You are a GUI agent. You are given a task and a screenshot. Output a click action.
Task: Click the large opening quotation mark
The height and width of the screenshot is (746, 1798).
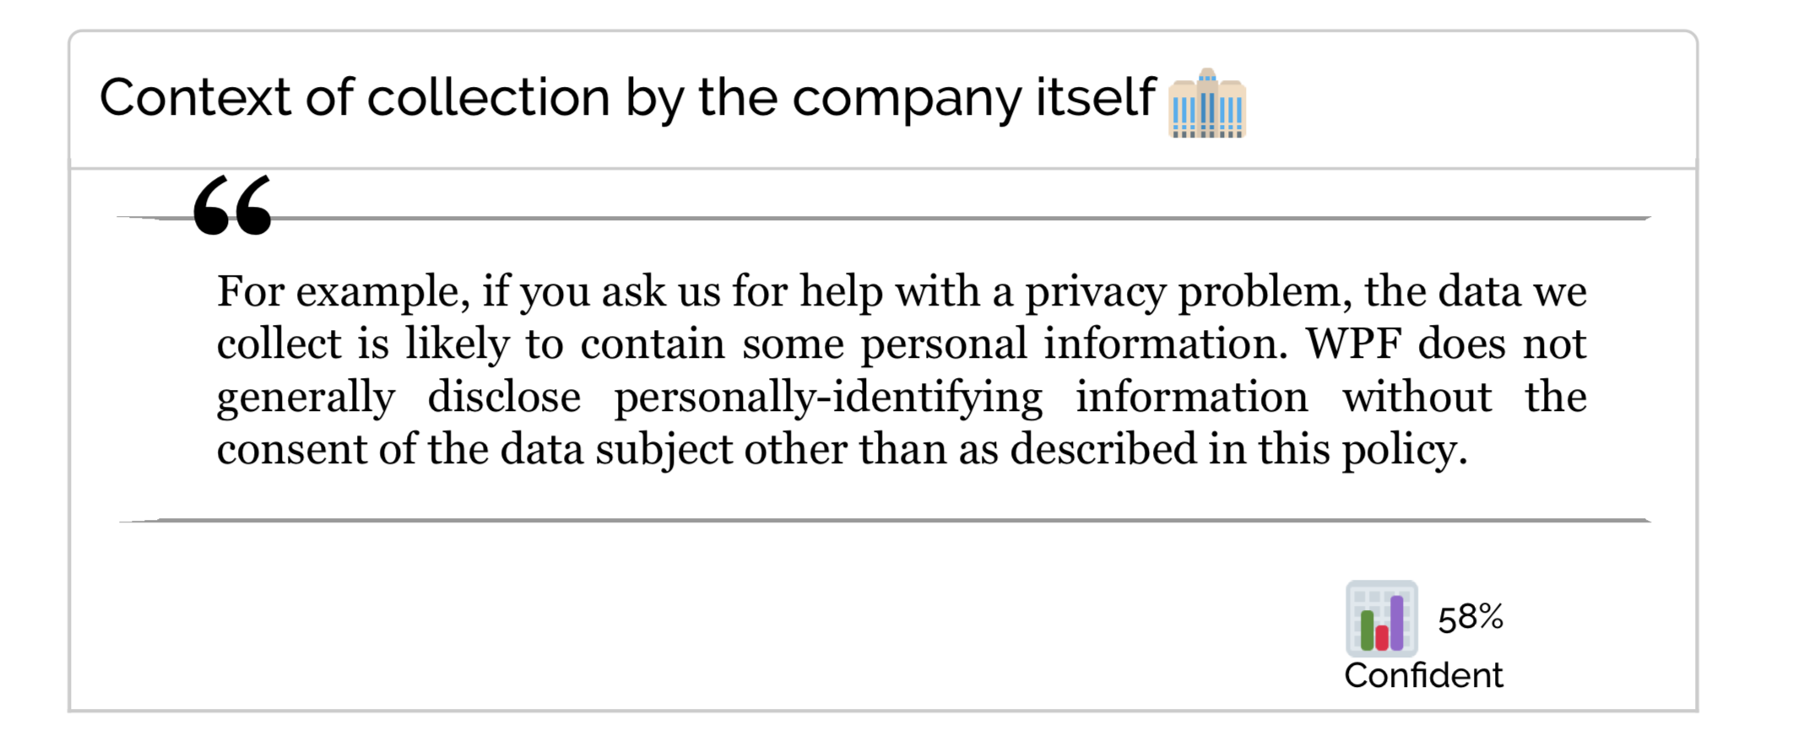click(x=232, y=205)
